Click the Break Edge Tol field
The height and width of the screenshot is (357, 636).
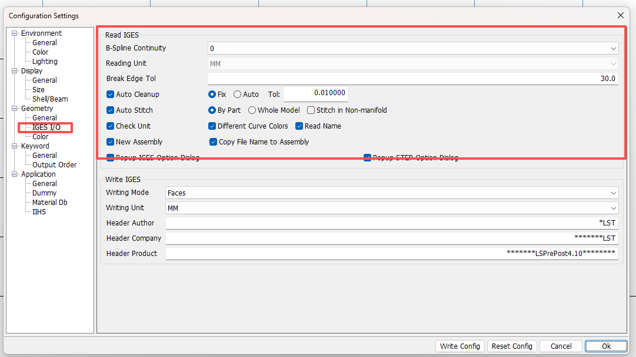pos(413,79)
